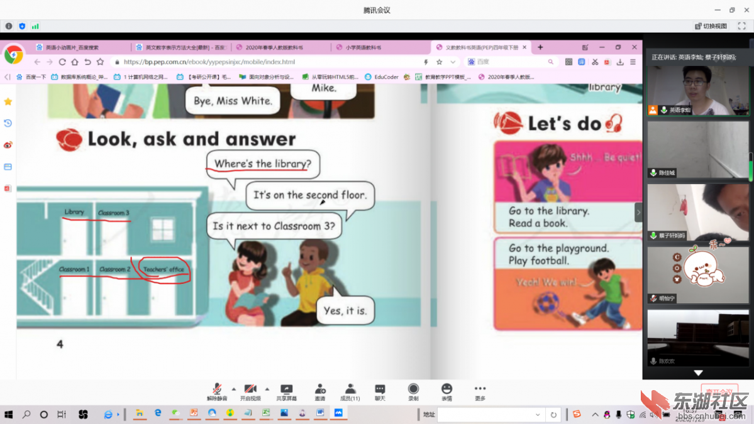This screenshot has width=754, height=424.
Task: Close the 义教教科书英语(PEP)四年级下册 tab
Action: tap(524, 47)
